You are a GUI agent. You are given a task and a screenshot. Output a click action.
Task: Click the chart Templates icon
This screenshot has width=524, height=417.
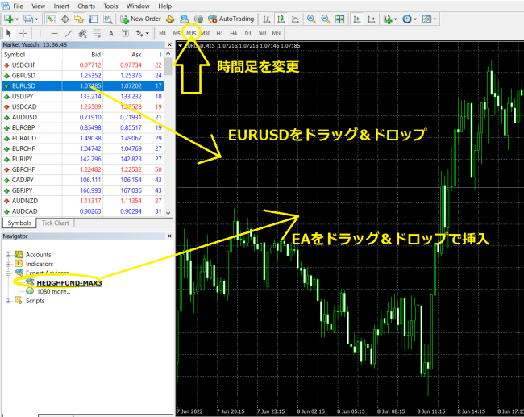(426, 19)
